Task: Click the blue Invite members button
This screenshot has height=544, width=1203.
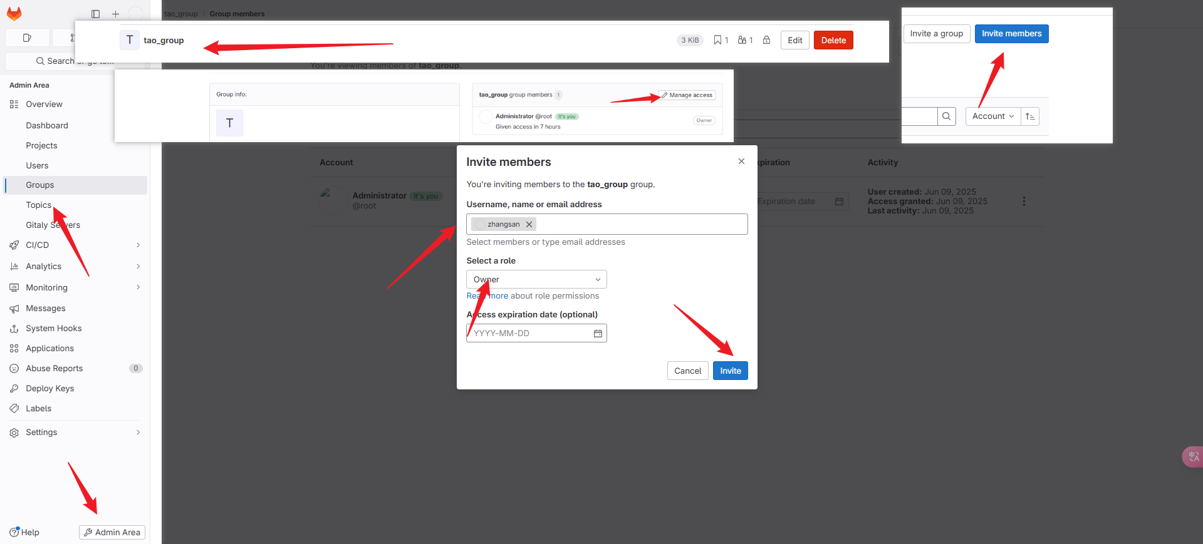Action: 1011,34
